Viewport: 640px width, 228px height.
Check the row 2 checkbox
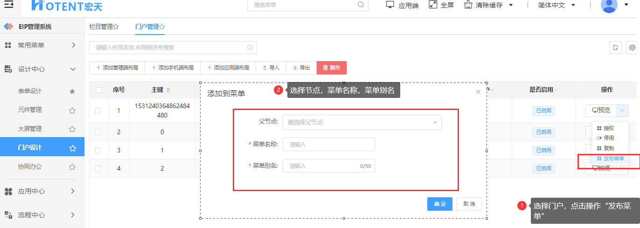click(97, 132)
